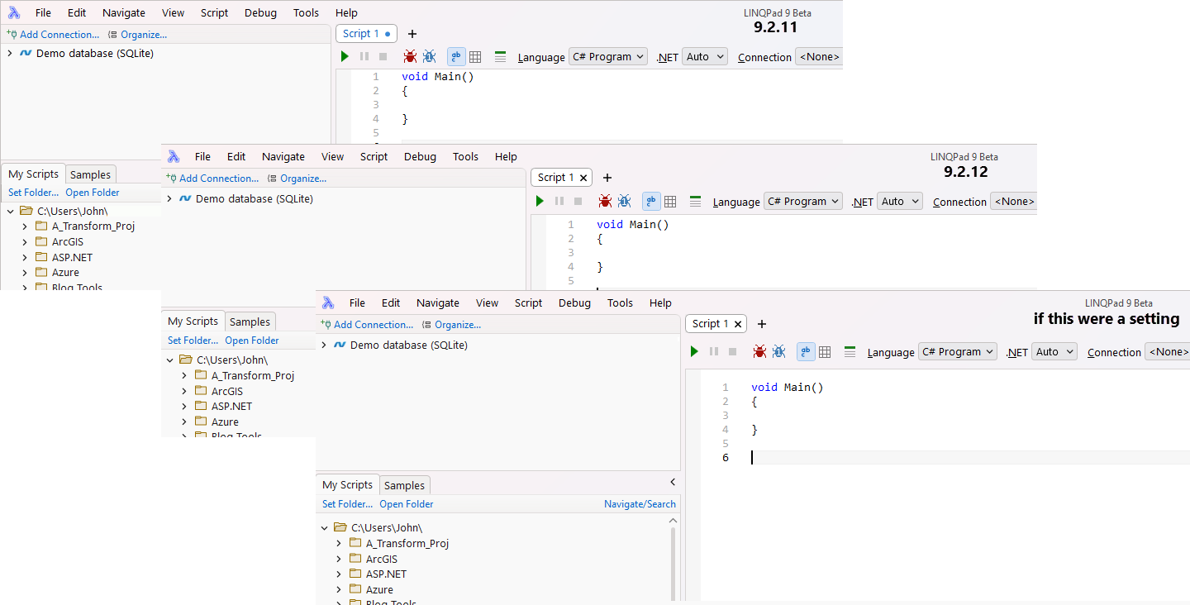Click the stop icon in the 9.2.12 window

coord(578,201)
